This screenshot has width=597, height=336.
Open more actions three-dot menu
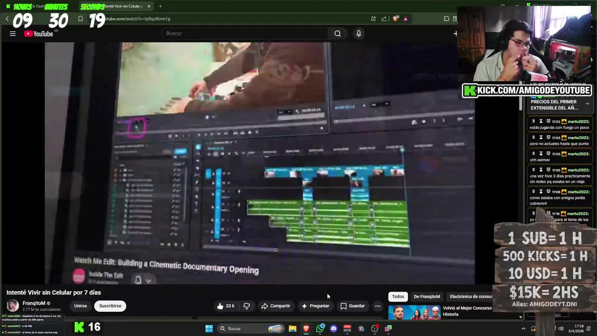point(378,306)
